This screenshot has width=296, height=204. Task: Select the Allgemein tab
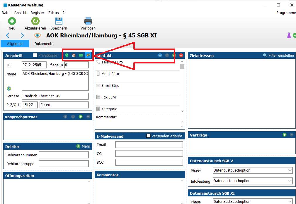click(15, 44)
